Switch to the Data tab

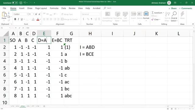[64, 8]
